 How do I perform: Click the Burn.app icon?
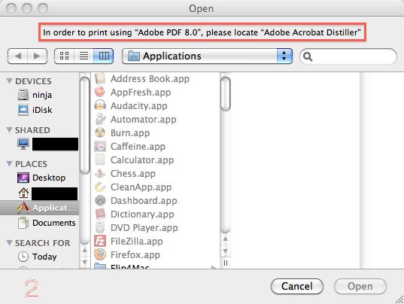tap(100, 132)
